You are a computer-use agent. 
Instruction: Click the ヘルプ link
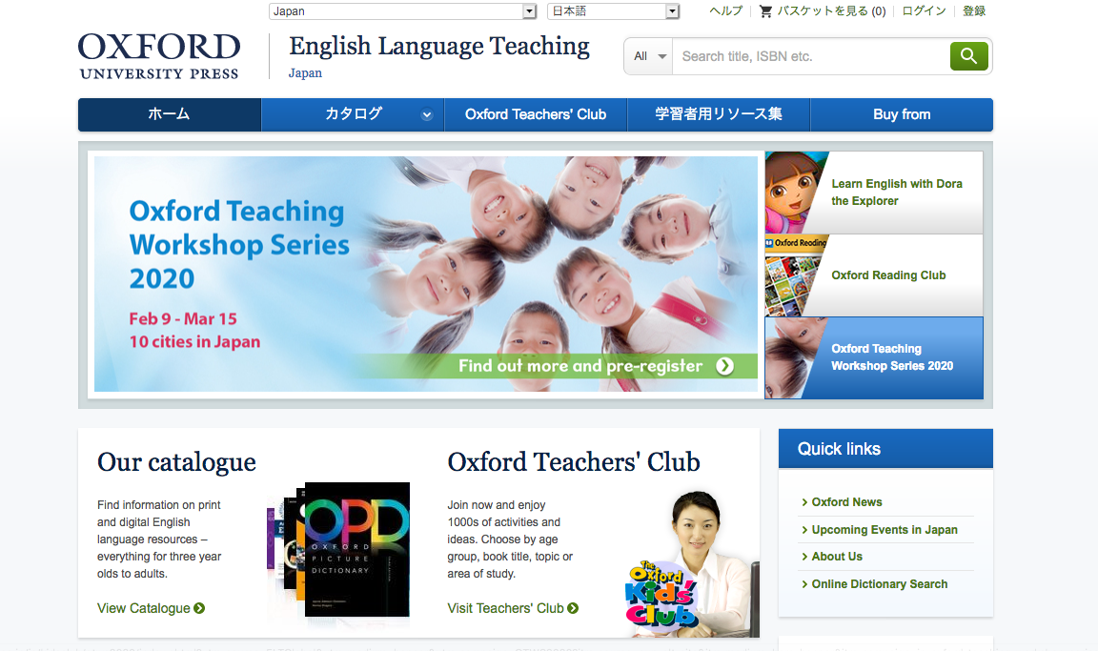(725, 11)
